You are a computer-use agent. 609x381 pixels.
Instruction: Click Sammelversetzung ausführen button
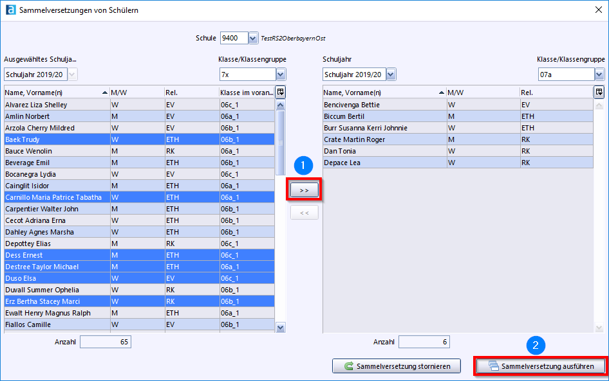point(541,366)
